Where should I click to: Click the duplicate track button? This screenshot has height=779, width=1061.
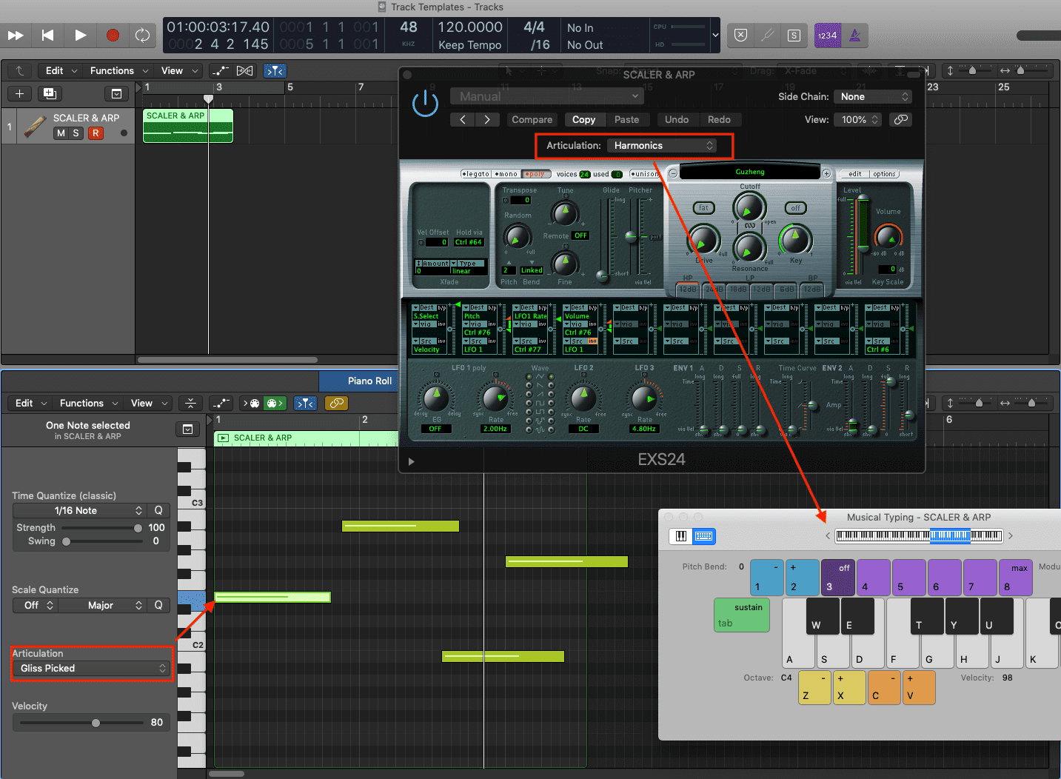pyautogui.click(x=50, y=93)
